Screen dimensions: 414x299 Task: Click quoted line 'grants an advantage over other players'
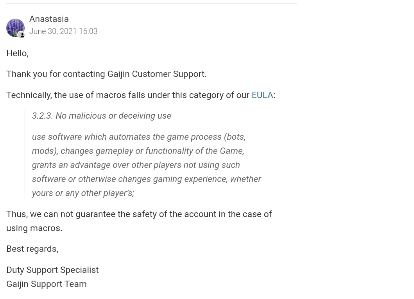click(136, 165)
